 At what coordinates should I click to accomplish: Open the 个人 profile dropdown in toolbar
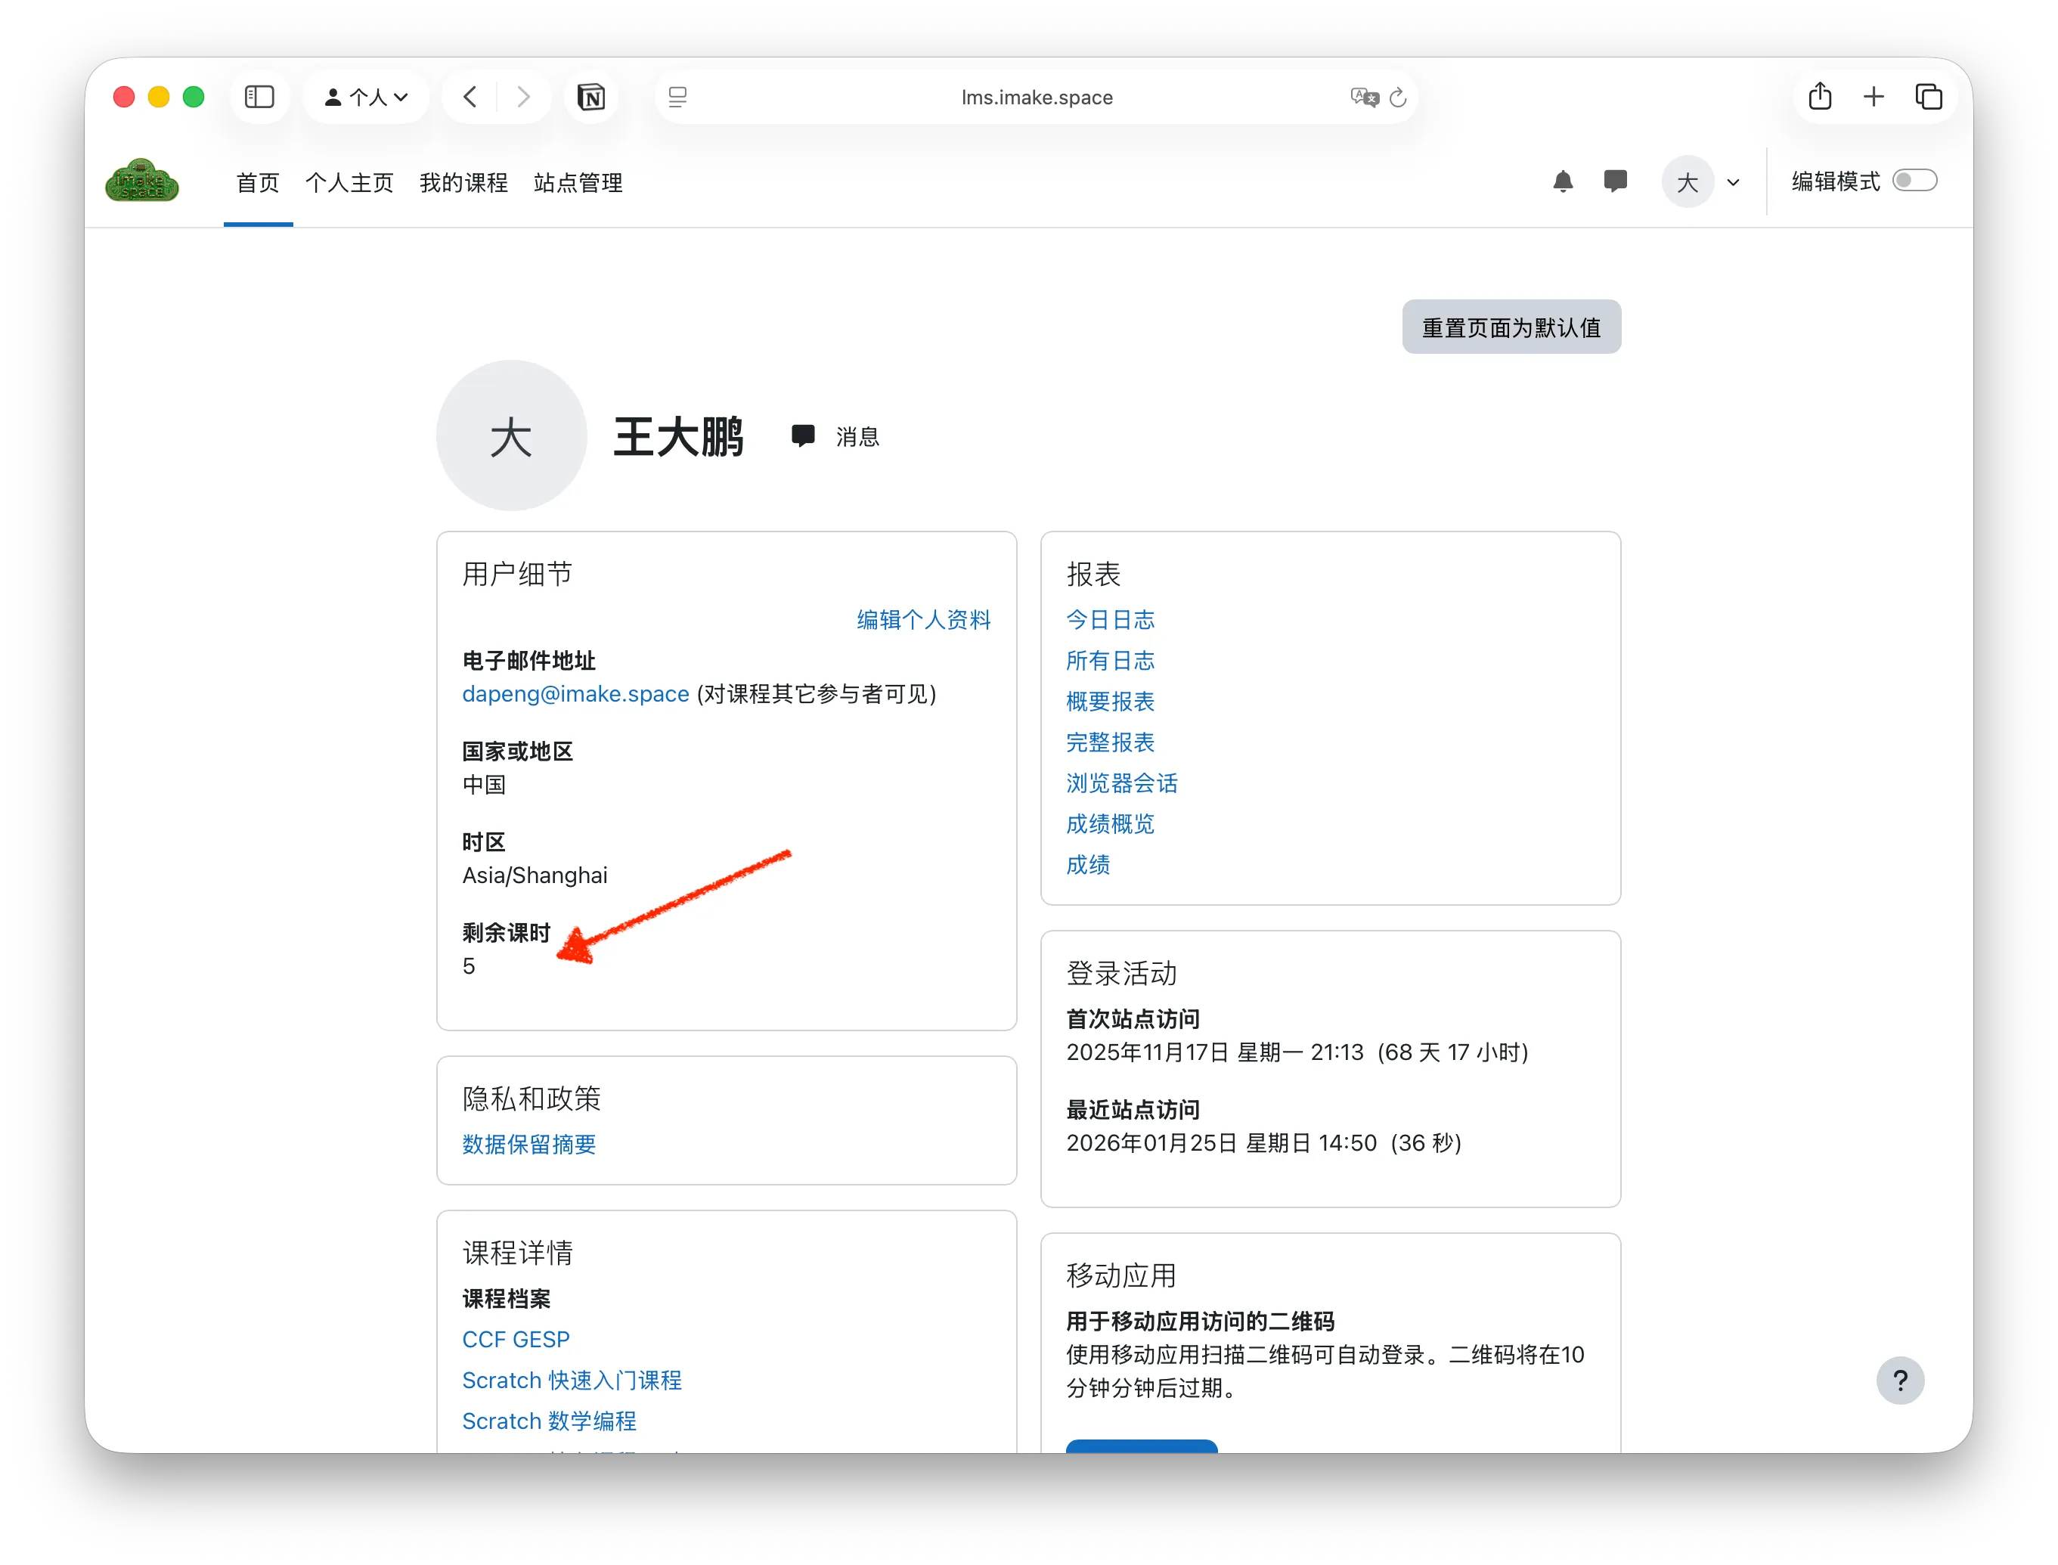tap(365, 97)
